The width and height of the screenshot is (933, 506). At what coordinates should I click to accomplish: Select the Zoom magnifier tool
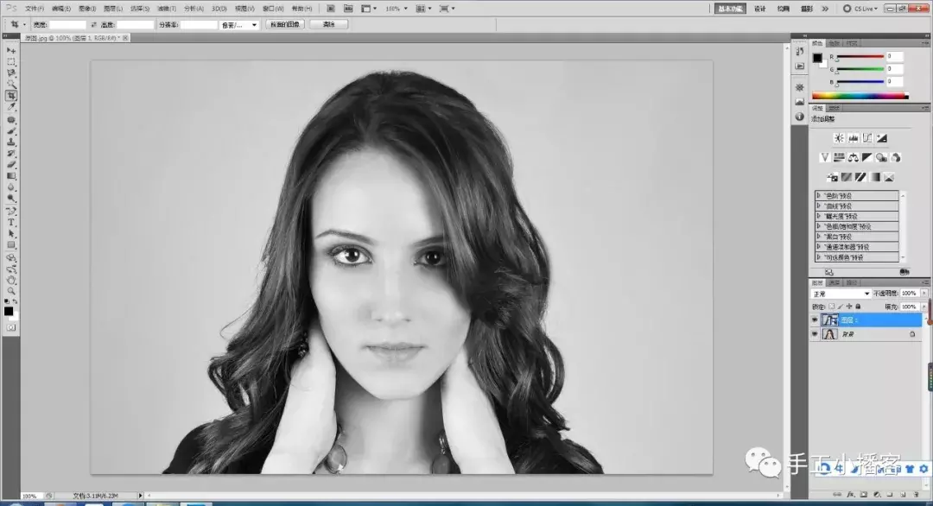click(x=11, y=291)
